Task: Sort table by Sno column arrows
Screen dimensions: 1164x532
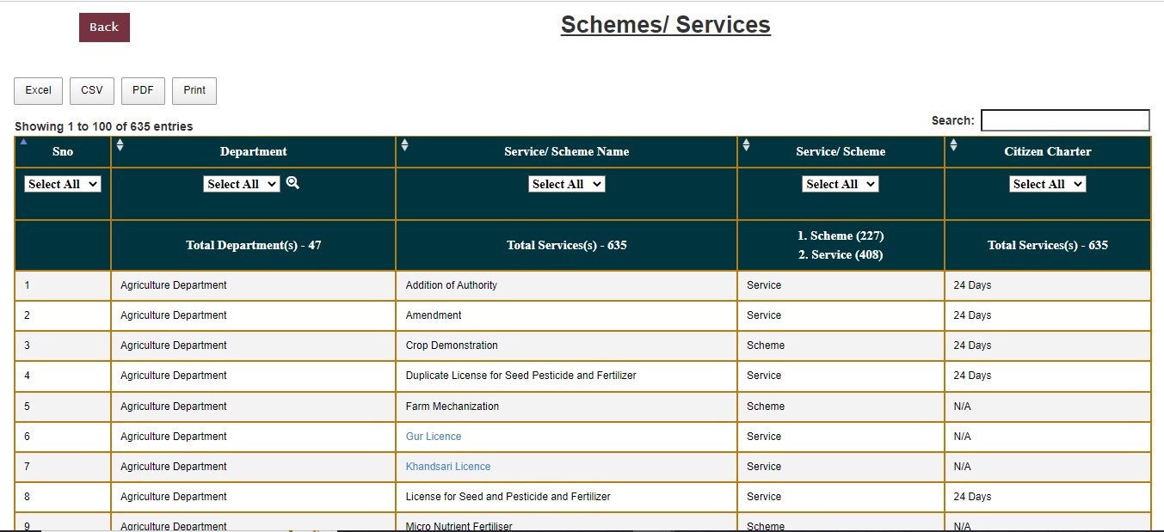Action: pyautogui.click(x=23, y=142)
